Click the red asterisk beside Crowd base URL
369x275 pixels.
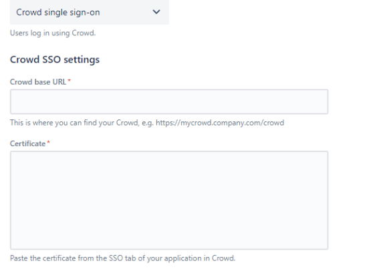point(70,80)
